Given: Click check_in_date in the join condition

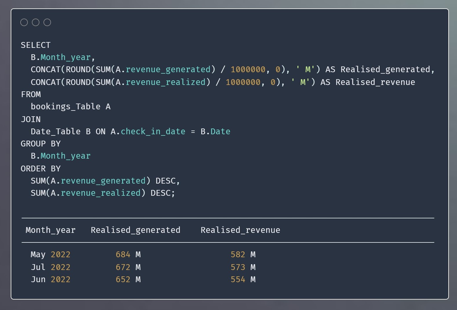Looking at the screenshot, I should point(153,131).
